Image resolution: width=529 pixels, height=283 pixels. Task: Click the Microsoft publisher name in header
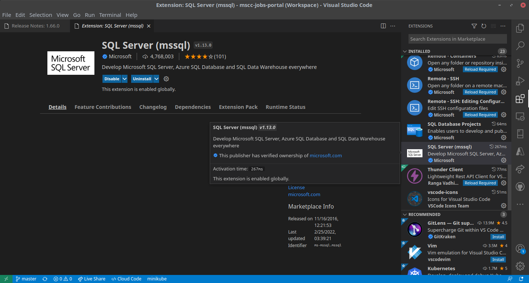click(x=120, y=56)
